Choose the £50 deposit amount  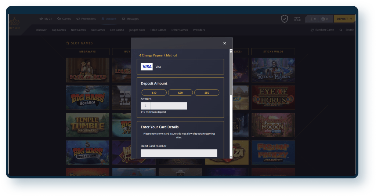tap(207, 92)
